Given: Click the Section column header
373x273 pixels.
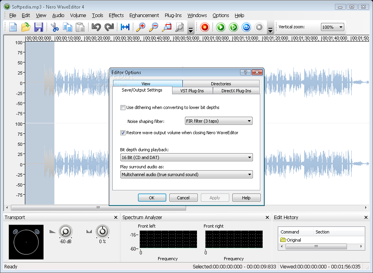Looking at the screenshot, I should pos(339,232).
